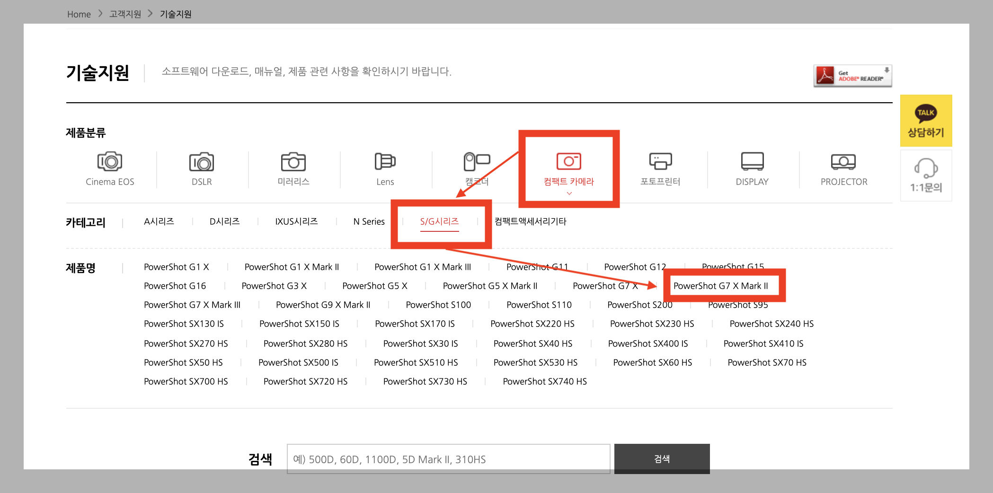This screenshot has width=993, height=493.
Task: Select the 컴팩트 카메라 icon
Action: point(568,161)
